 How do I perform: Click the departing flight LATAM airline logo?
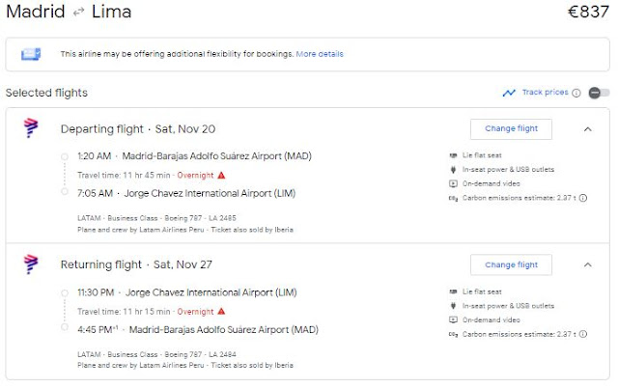(31, 129)
